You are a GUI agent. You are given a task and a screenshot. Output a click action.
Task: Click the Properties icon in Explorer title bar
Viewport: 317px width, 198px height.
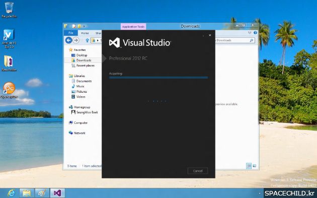coord(74,26)
